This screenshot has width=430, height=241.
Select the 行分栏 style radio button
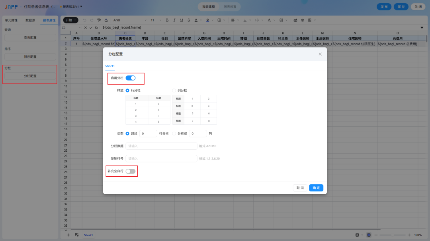click(x=127, y=90)
